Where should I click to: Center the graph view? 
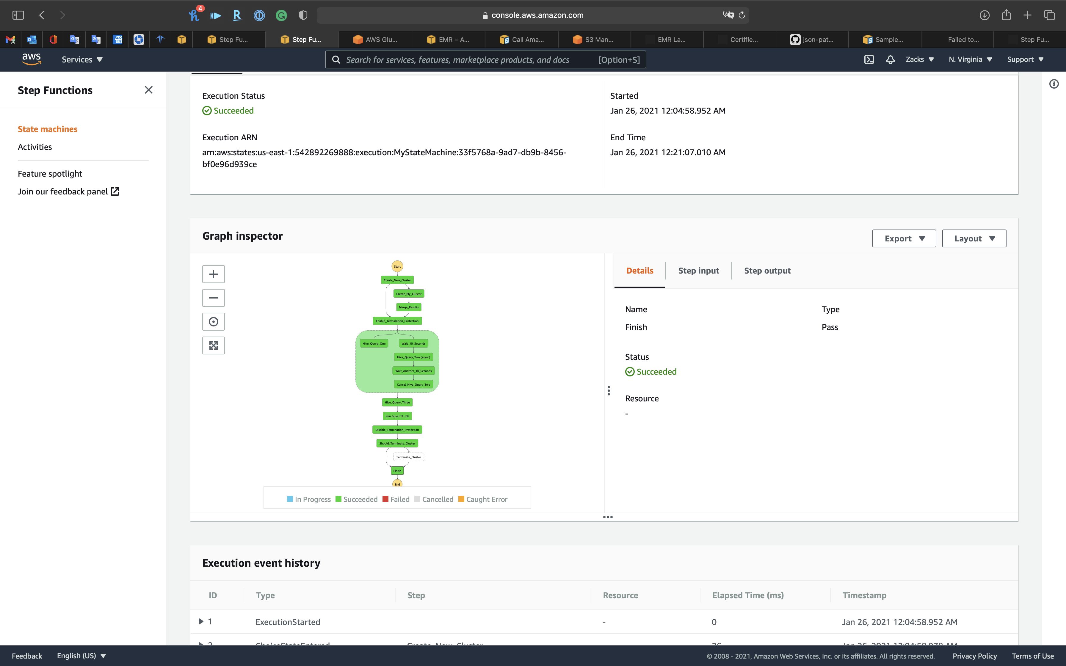pyautogui.click(x=213, y=321)
